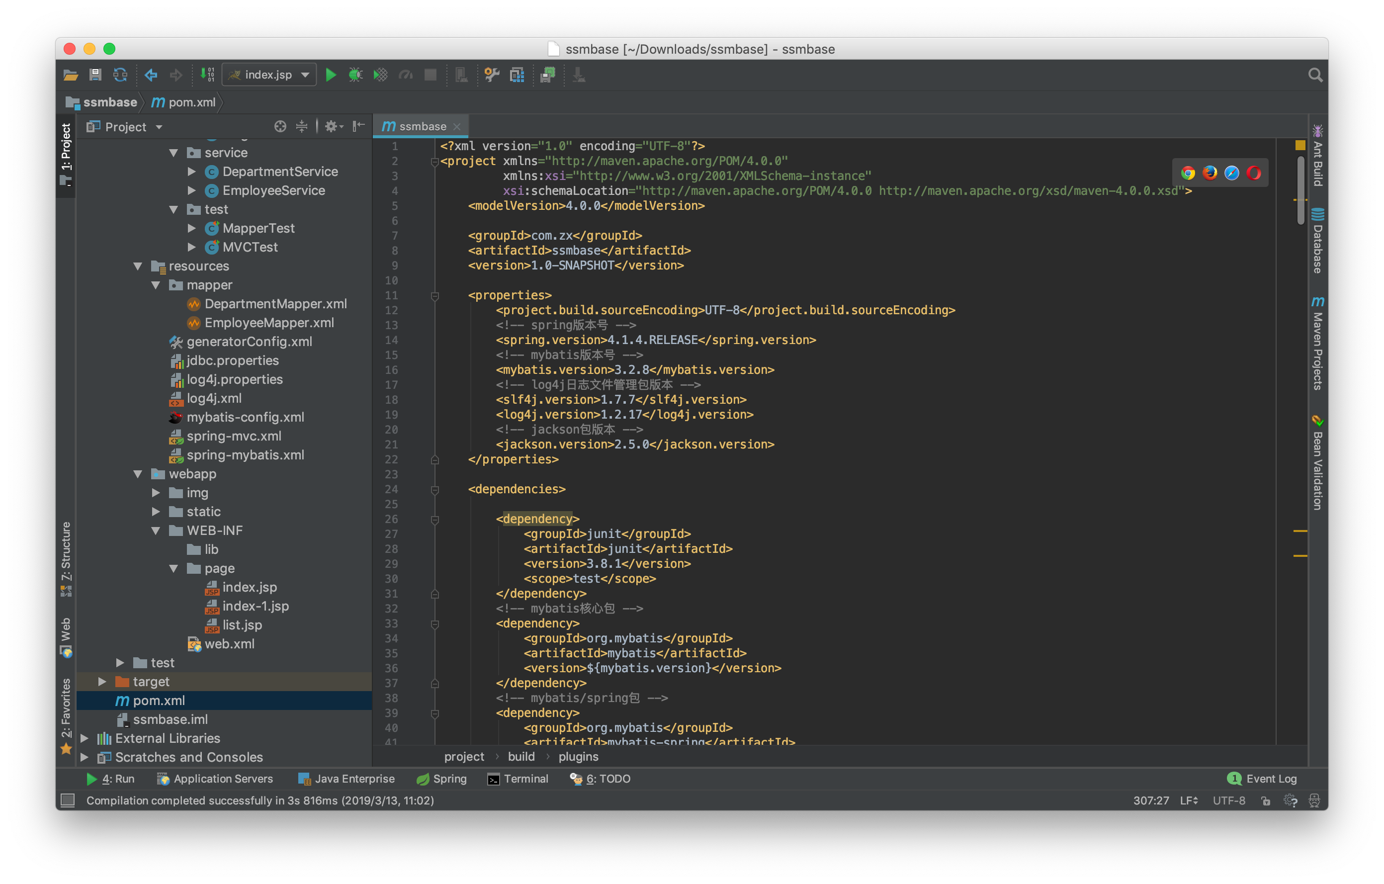Launch the profiler gauge icon
The image size is (1384, 884).
click(406, 75)
